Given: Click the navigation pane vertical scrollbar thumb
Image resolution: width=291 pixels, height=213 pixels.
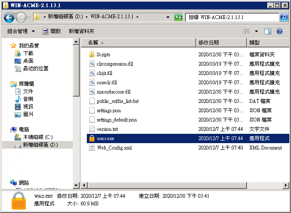Looking at the screenshot, I should (76, 70).
